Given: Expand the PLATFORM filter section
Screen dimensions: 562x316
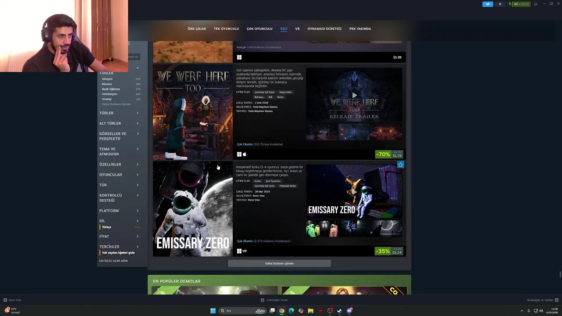Looking at the screenshot, I should click(x=119, y=211).
